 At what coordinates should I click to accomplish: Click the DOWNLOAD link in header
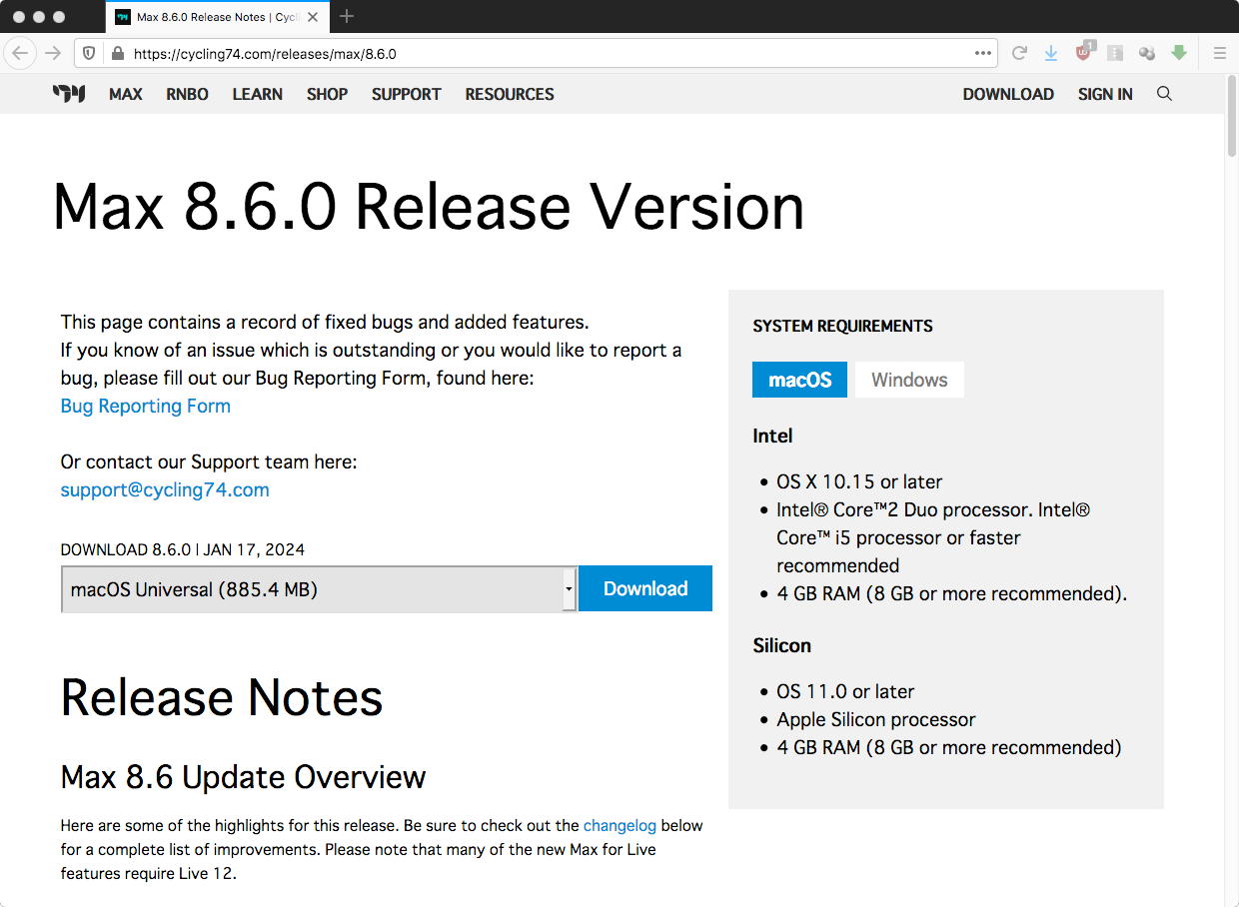click(1008, 94)
